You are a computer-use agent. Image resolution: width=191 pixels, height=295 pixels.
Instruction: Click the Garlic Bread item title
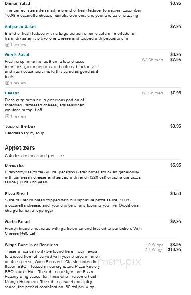pyautogui.click(x=17, y=222)
